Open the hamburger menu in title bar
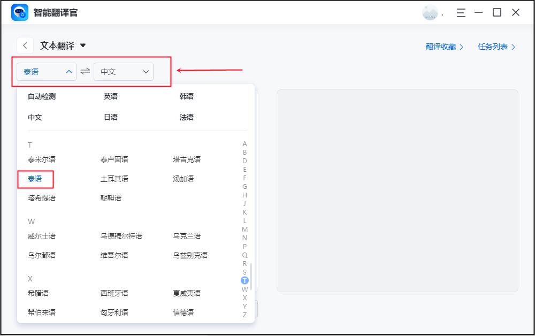Viewport: 535px width, 336px height. pos(461,13)
